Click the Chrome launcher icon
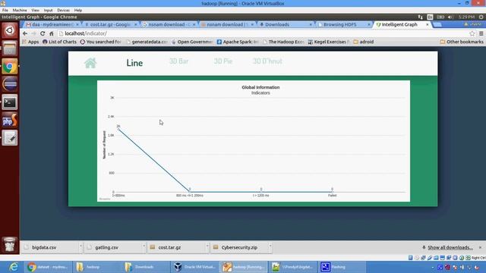 [10, 66]
